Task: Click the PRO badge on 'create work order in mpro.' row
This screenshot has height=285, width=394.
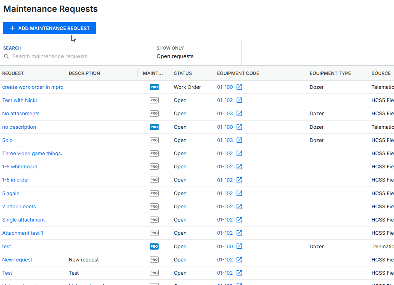Action: [154, 87]
